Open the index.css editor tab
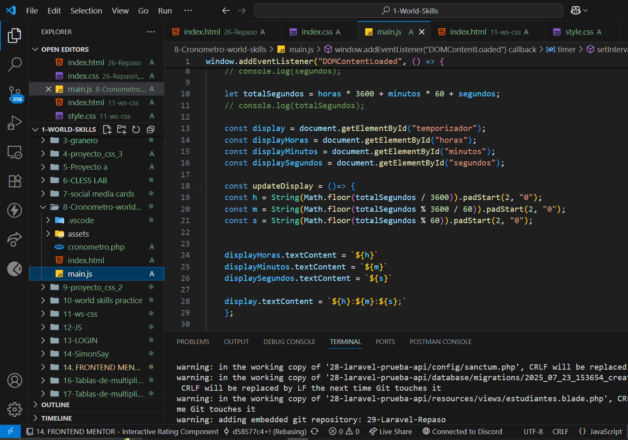 317,32
